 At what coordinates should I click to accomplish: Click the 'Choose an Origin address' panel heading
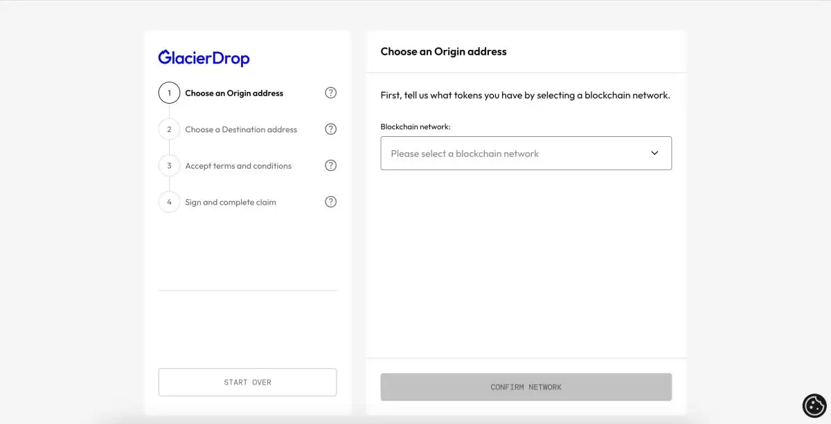click(x=443, y=52)
